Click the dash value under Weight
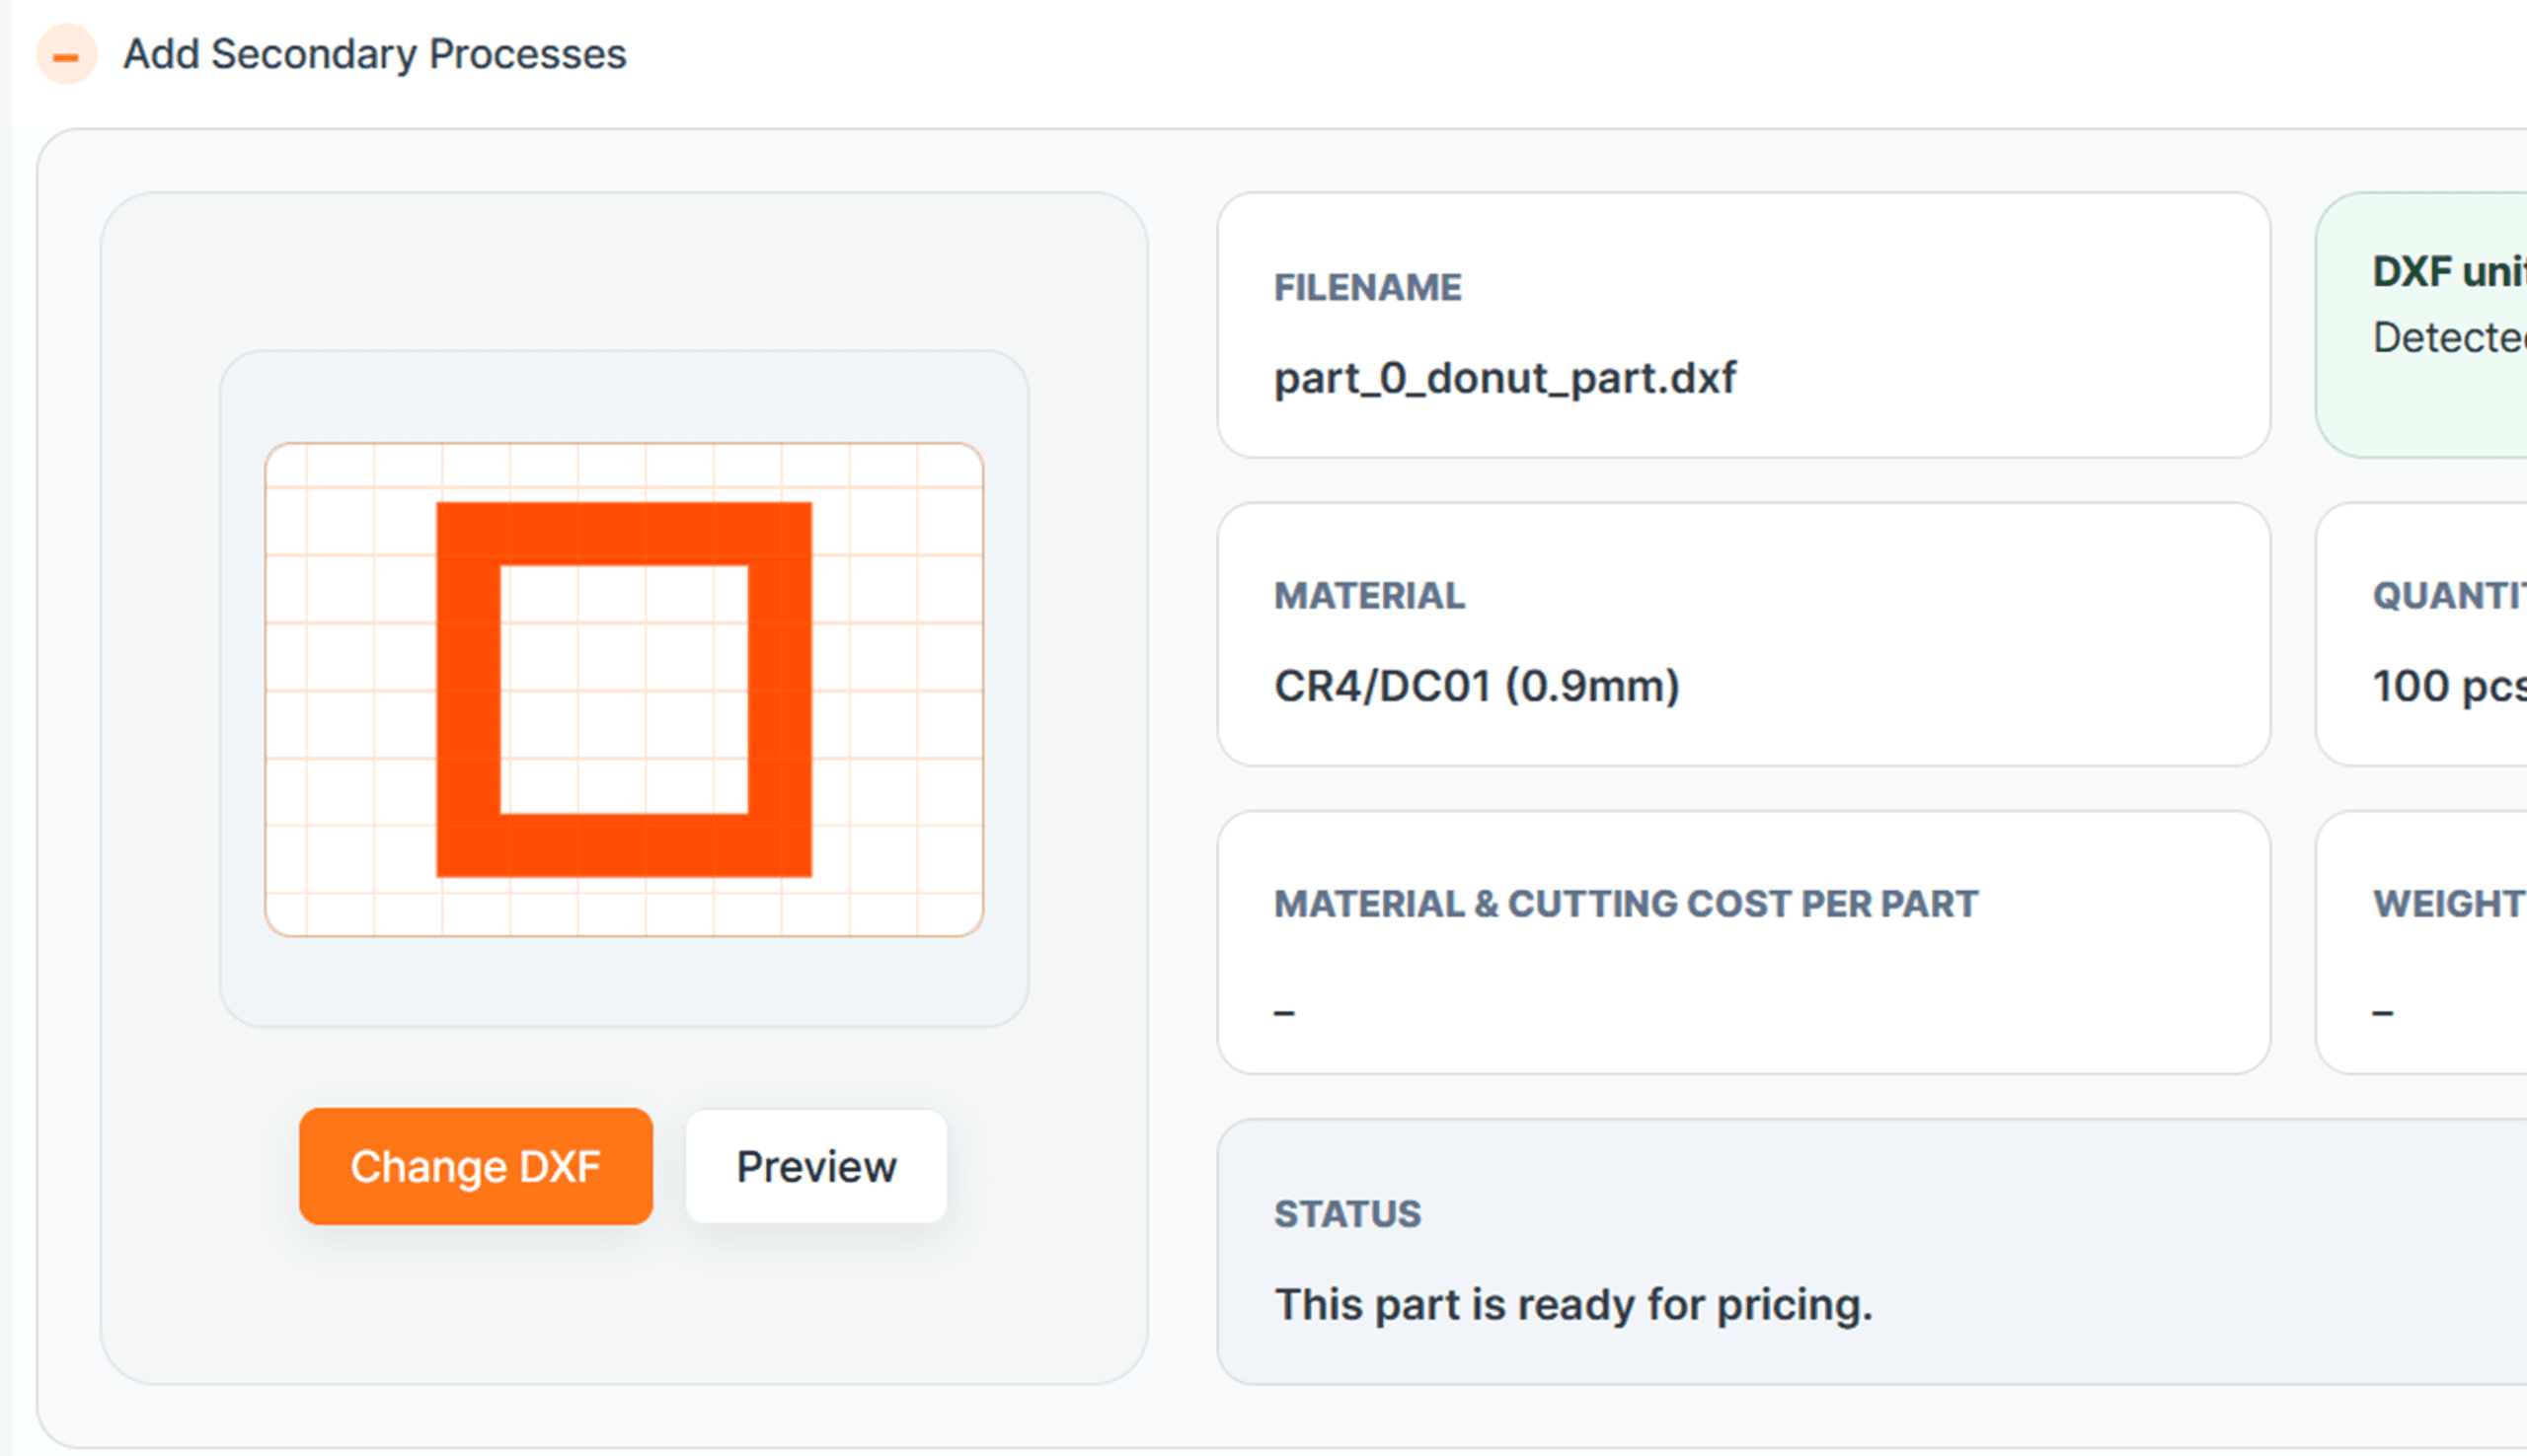This screenshot has width=2527, height=1456. 2383,1013
